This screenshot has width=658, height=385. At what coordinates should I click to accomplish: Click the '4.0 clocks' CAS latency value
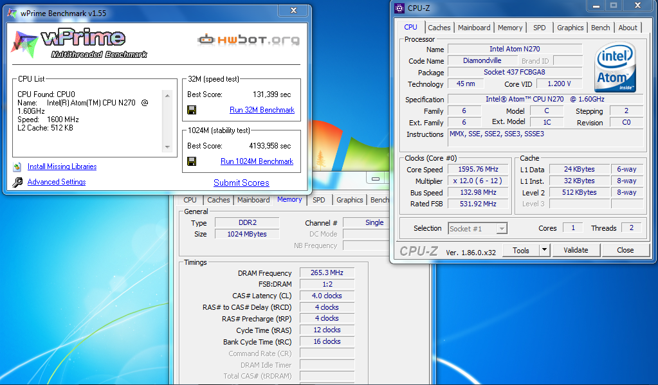tap(327, 296)
